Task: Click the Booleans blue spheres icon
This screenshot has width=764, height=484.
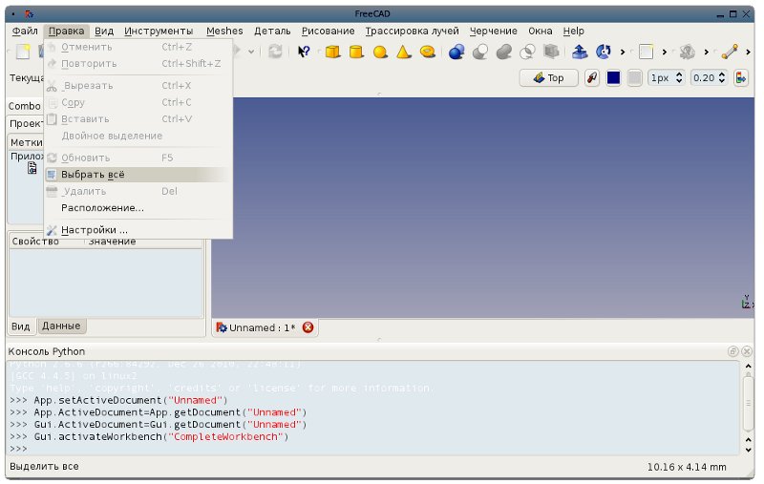Action: (456, 52)
